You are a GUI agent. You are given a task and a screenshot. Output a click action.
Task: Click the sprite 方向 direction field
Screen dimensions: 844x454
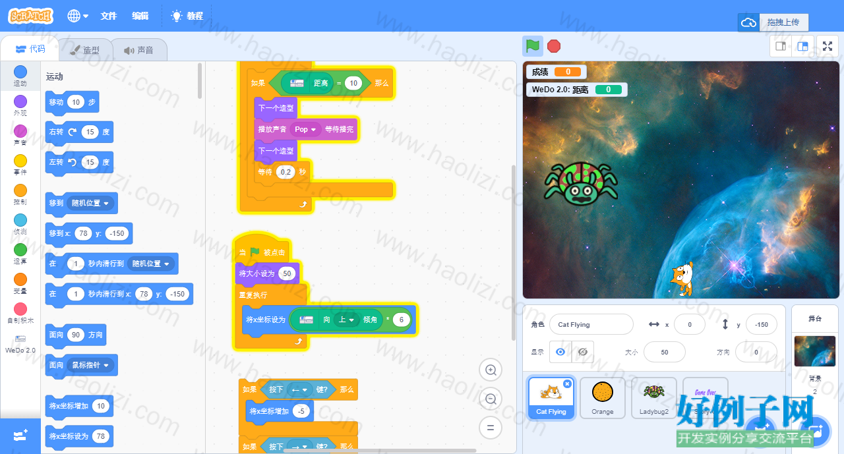pos(756,352)
